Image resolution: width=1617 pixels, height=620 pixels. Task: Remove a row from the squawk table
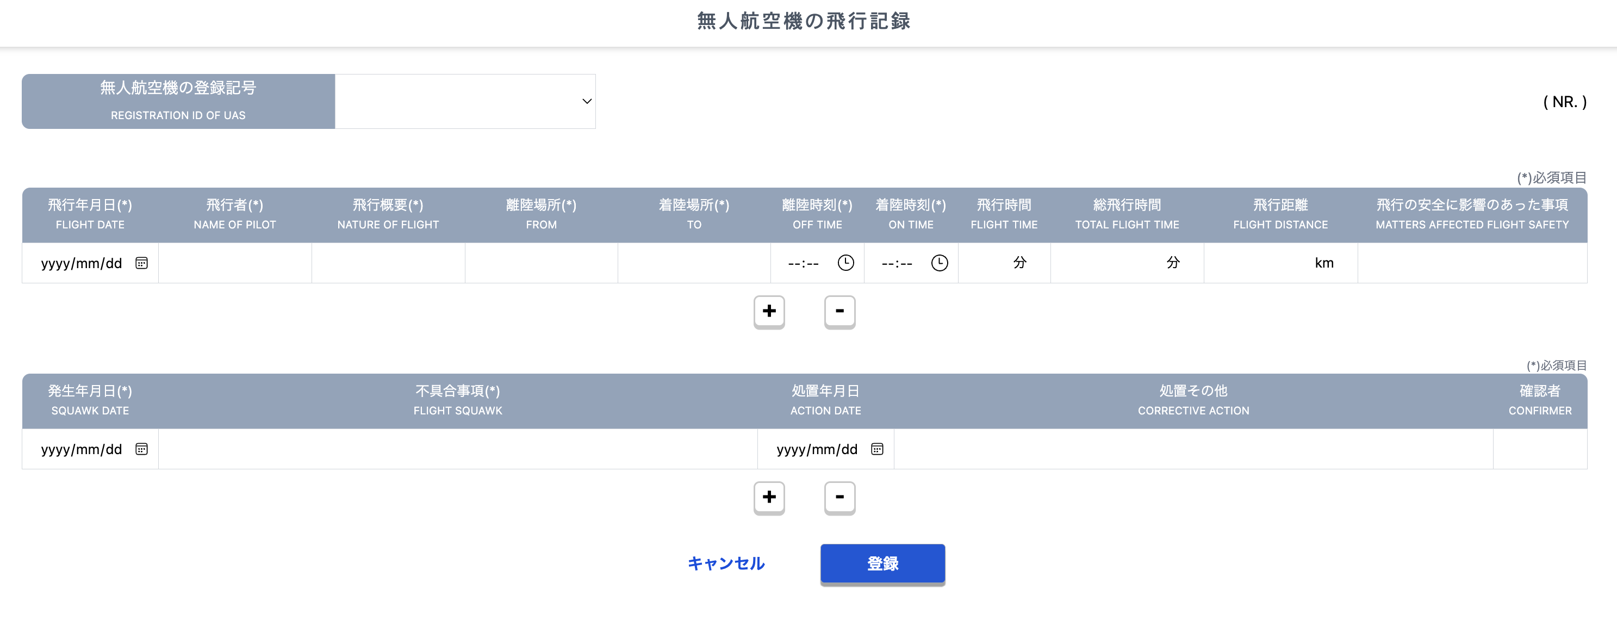(839, 497)
